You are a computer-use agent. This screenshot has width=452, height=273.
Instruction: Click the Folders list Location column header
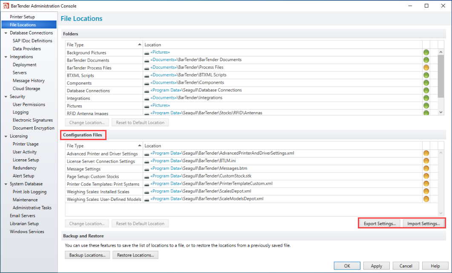pyautogui.click(x=282, y=45)
